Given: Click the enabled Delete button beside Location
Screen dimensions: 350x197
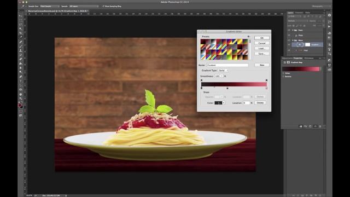Looking at the screenshot, I should 260,103.
